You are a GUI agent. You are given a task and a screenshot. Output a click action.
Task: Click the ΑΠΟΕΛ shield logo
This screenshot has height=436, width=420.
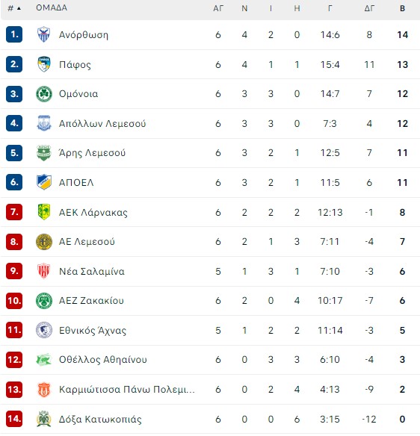(x=43, y=182)
